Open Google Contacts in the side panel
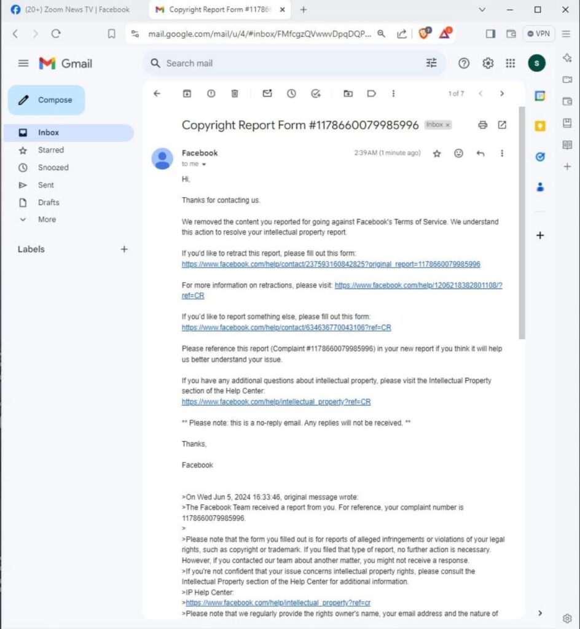 pyautogui.click(x=540, y=187)
